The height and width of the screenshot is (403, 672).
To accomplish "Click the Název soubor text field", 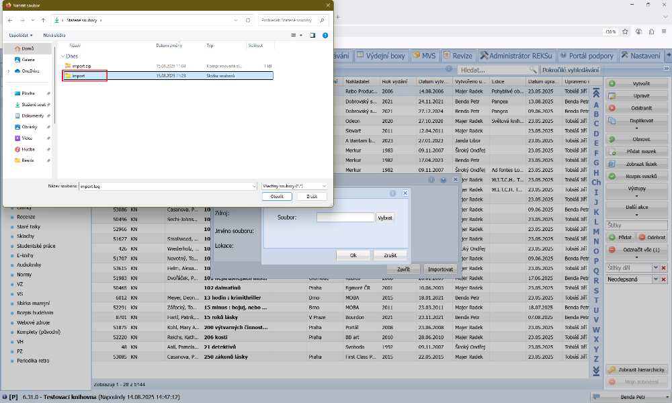I will [167, 185].
